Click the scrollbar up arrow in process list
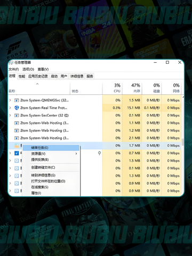This screenshot has width=192, height=256. (183, 97)
